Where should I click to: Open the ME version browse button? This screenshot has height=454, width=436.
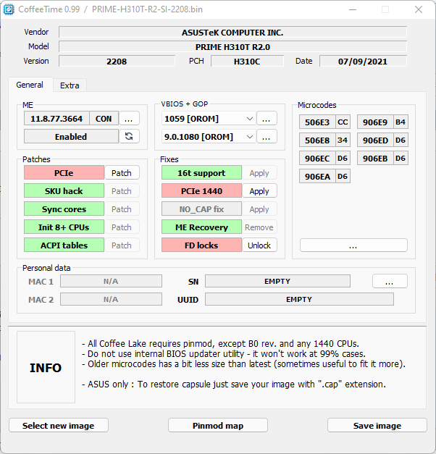pyautogui.click(x=129, y=119)
